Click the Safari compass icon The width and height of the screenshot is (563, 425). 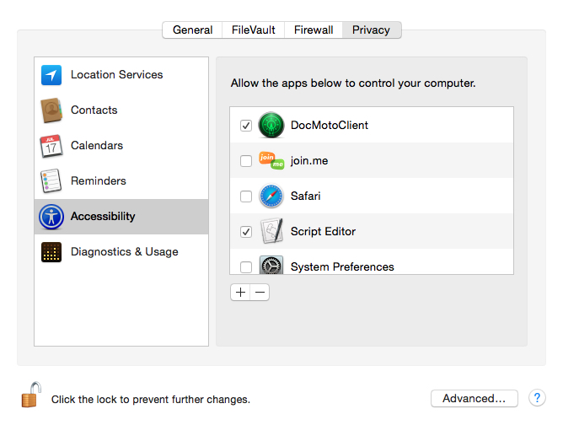(271, 196)
